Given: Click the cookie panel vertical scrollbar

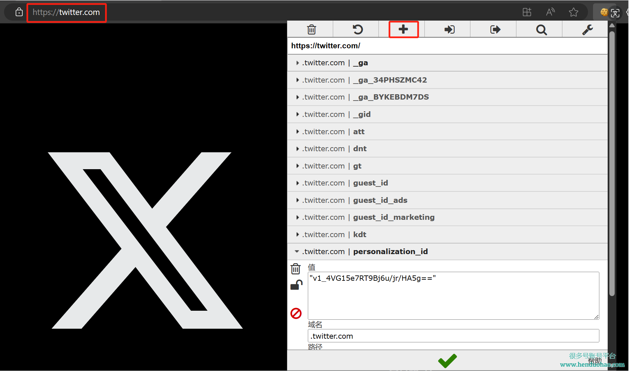Looking at the screenshot, I should point(612,163).
